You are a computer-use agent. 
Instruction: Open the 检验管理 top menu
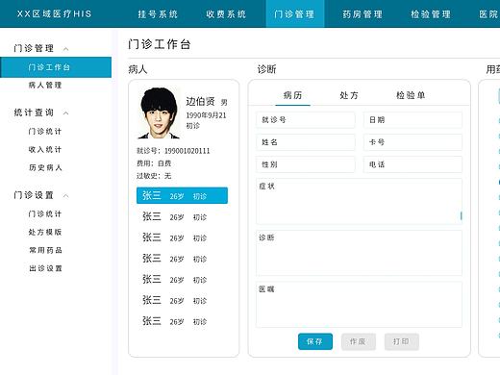tap(431, 14)
